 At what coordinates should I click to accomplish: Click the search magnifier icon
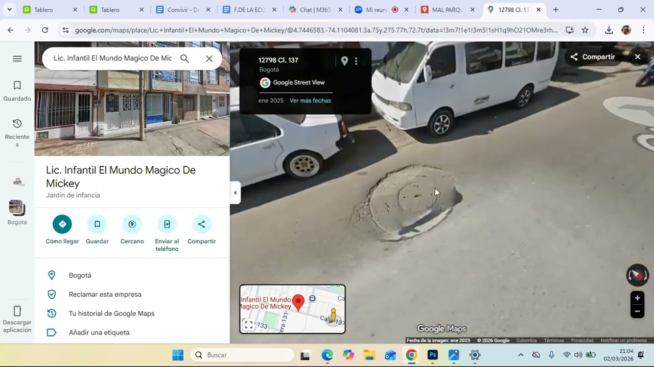point(184,59)
